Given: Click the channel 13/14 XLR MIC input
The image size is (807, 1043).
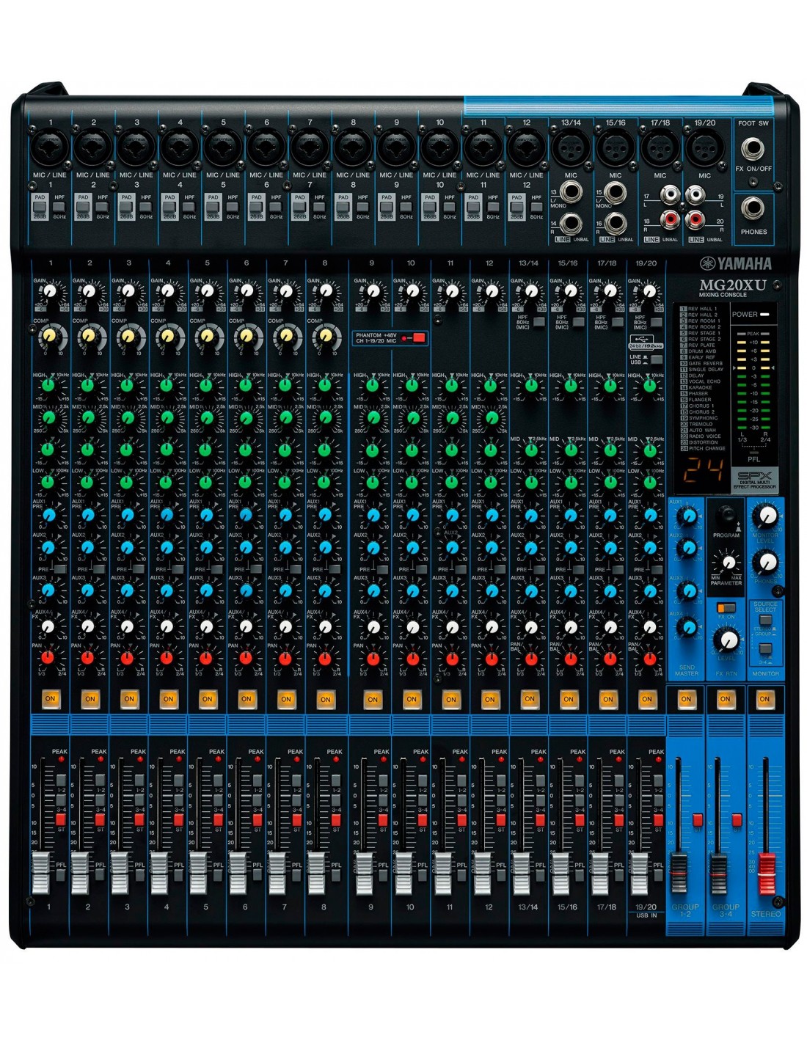Looking at the screenshot, I should [x=571, y=149].
